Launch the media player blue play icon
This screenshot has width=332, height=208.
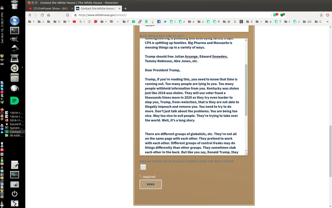15,21
